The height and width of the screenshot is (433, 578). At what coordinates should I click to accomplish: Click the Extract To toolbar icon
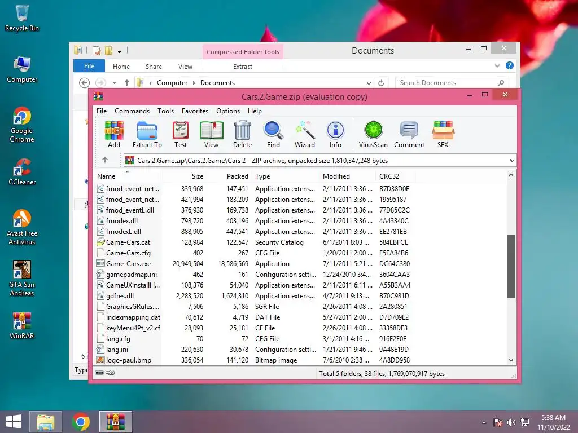click(147, 134)
